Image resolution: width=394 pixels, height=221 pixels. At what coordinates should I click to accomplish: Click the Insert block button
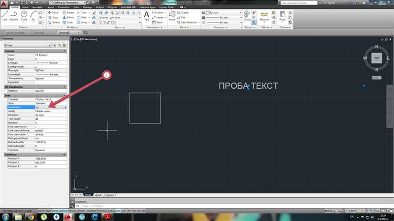click(172, 16)
